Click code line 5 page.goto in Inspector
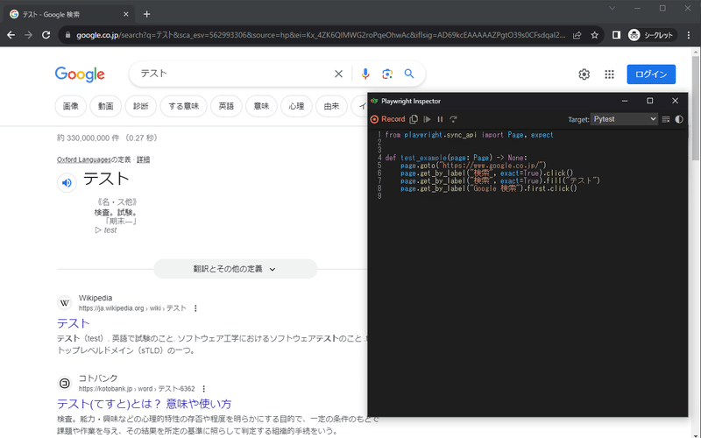The width and height of the screenshot is (701, 438). click(473, 166)
